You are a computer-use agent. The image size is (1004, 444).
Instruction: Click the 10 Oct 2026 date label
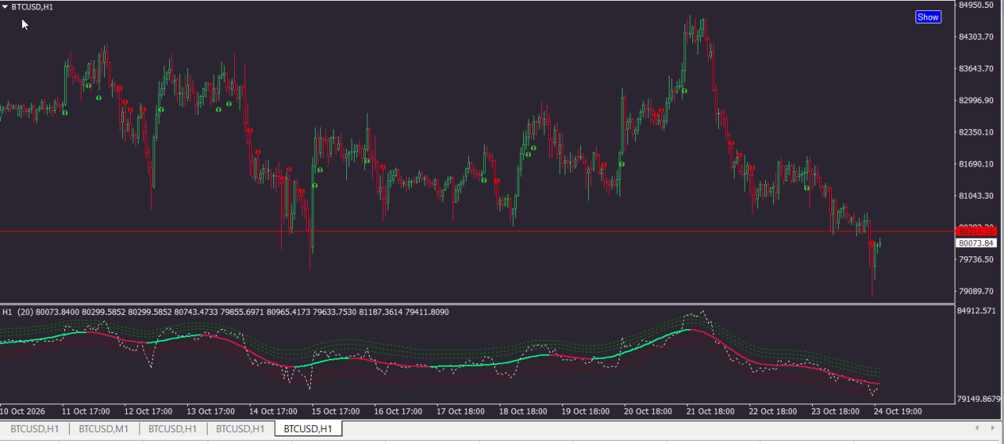coord(21,410)
